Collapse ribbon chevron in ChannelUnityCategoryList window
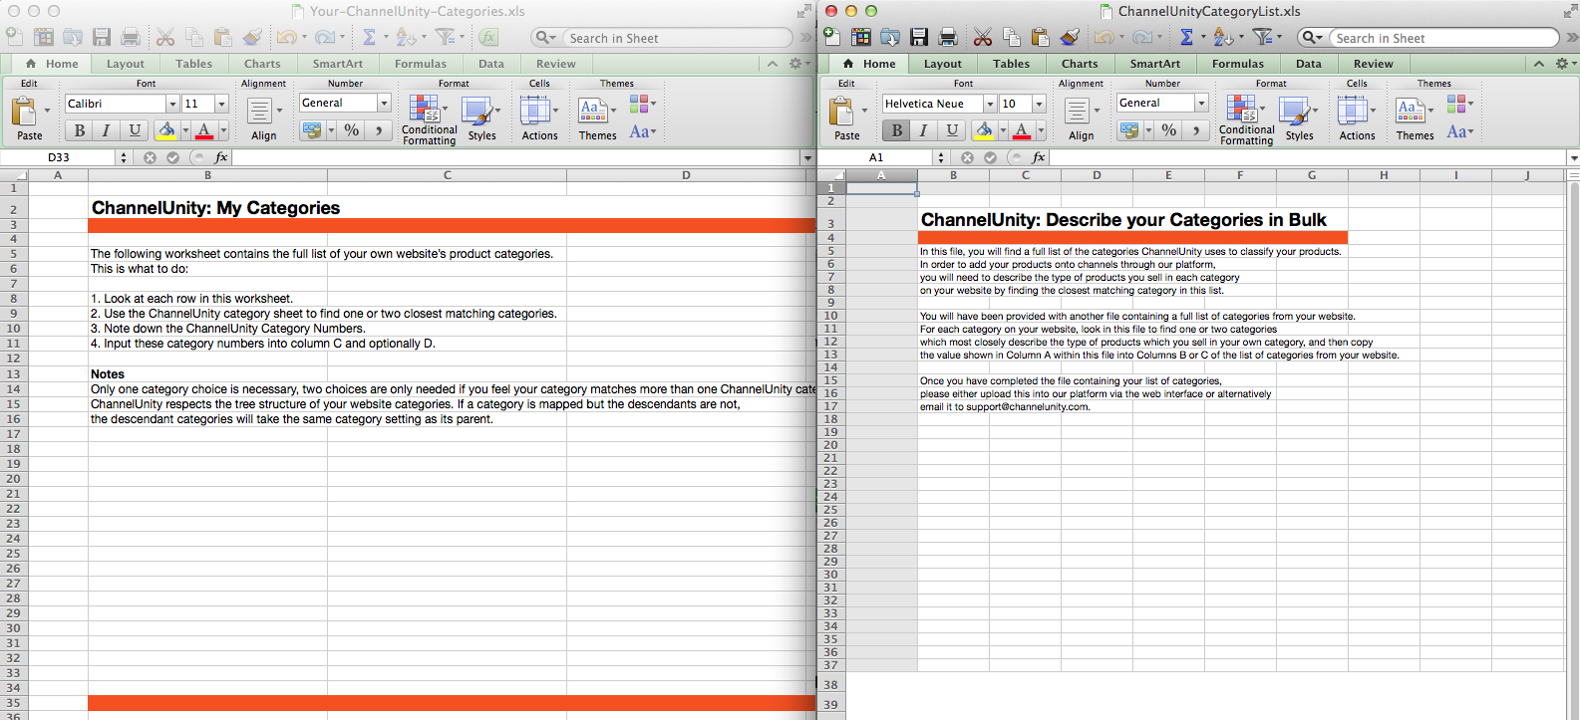1580x720 pixels. point(1539,64)
